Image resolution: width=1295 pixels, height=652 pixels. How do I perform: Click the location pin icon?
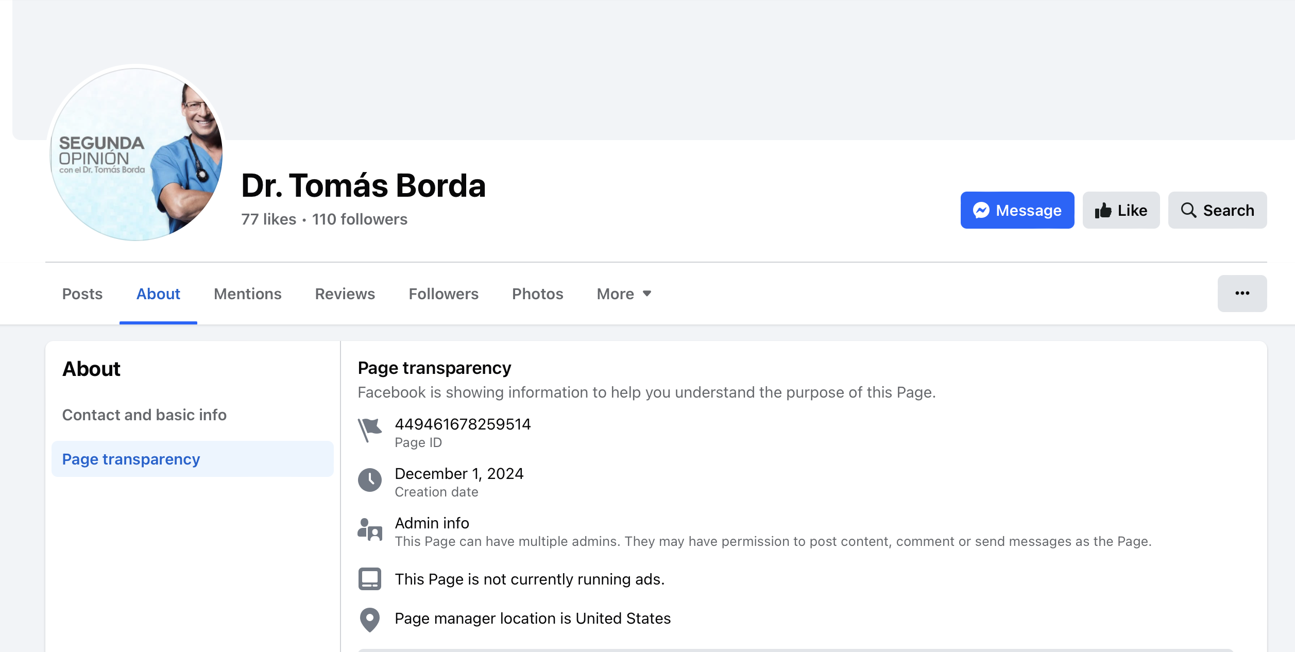coord(369,619)
